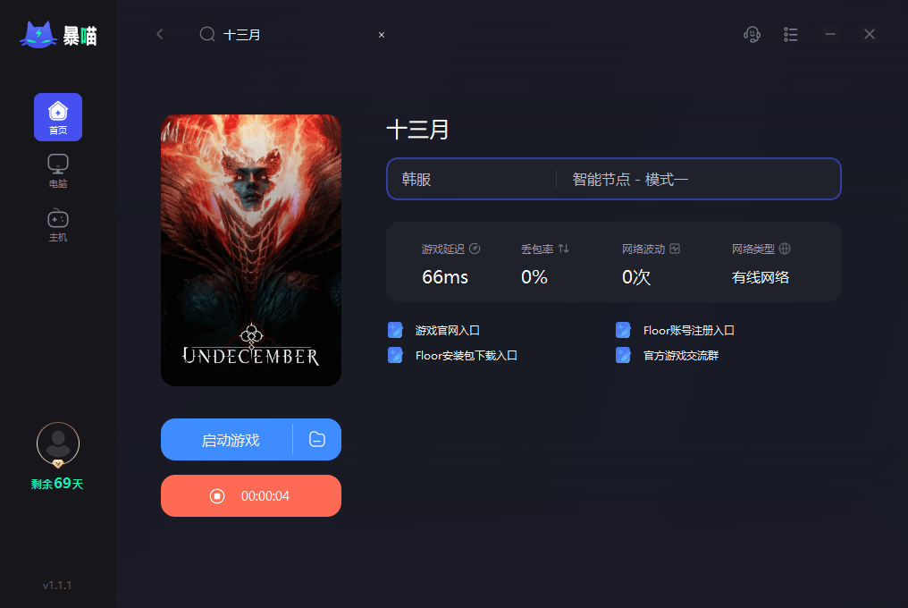Open the Floor账号注册入口 link
The height and width of the screenshot is (608, 908).
(x=688, y=330)
